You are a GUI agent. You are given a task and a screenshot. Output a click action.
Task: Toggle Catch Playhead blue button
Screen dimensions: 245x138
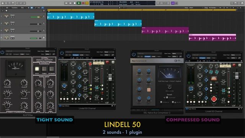pyautogui.click(x=42, y=8)
